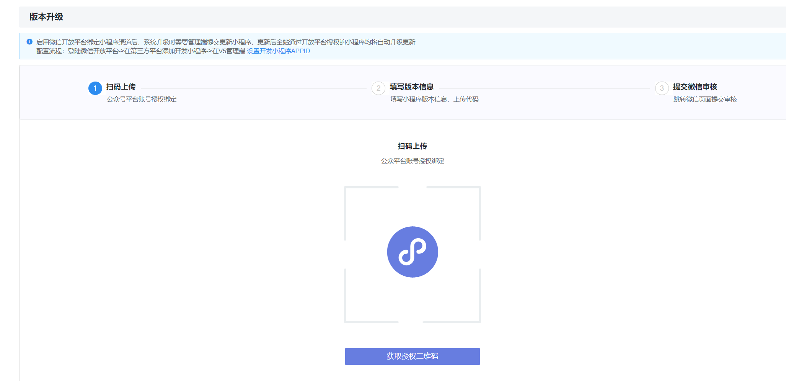
Task: Click the 填写小程序版本信息，上传代码 step description
Action: coord(434,100)
